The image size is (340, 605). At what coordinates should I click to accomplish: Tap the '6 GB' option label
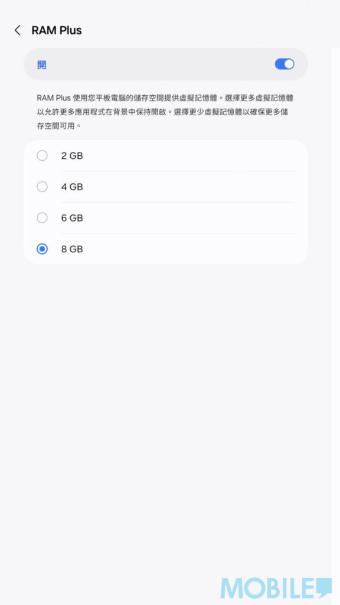72,218
